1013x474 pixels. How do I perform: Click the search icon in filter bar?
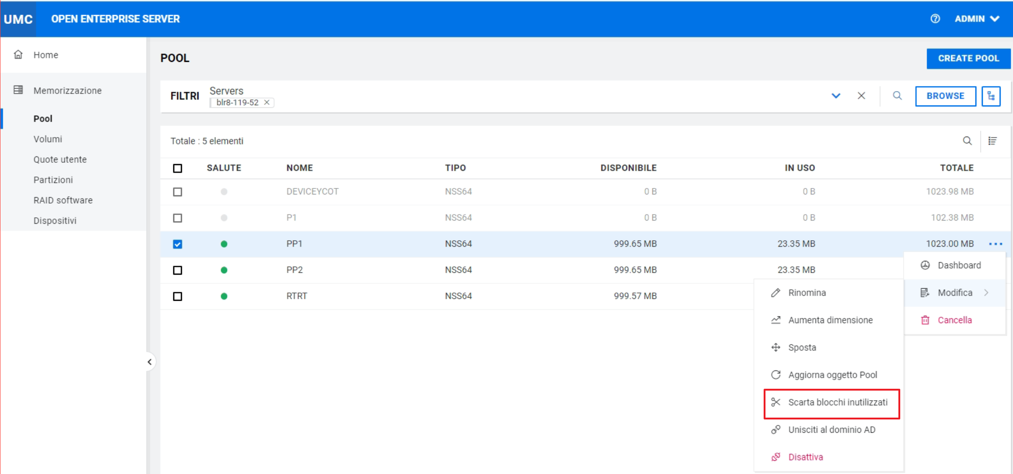[897, 96]
